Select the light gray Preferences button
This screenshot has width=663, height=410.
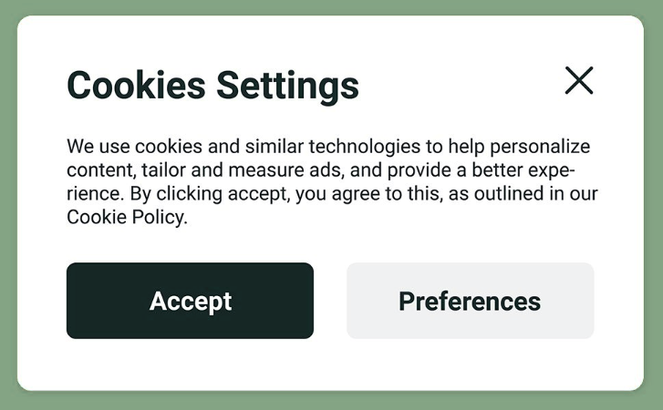click(471, 301)
